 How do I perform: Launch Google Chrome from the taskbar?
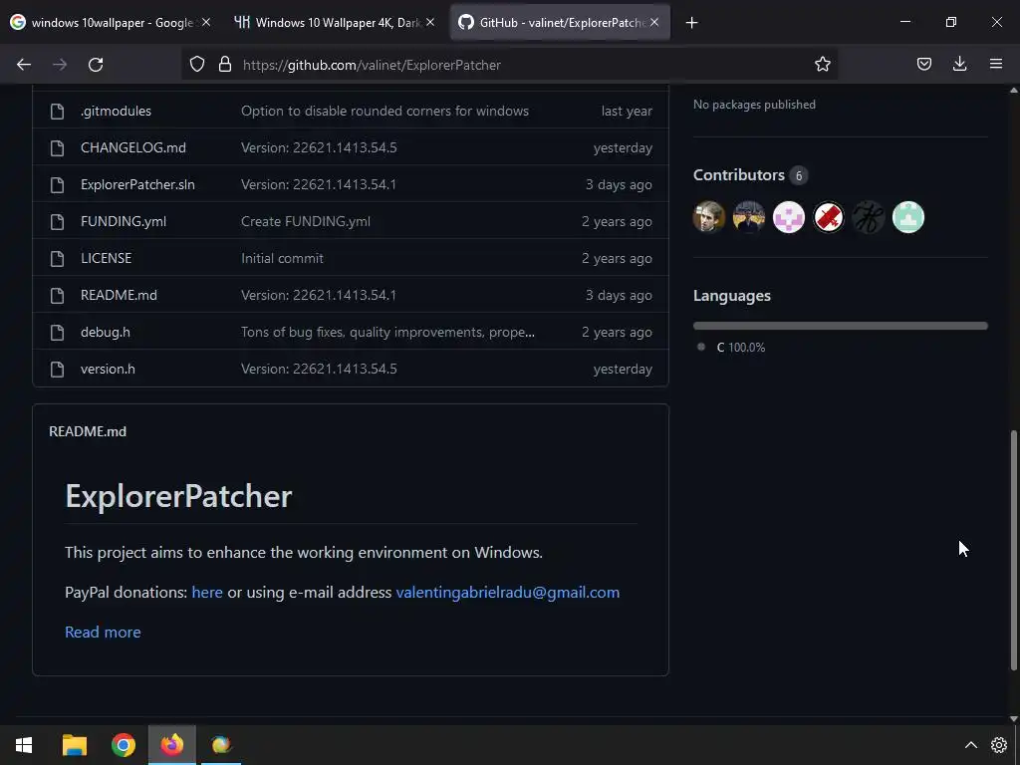tap(123, 745)
